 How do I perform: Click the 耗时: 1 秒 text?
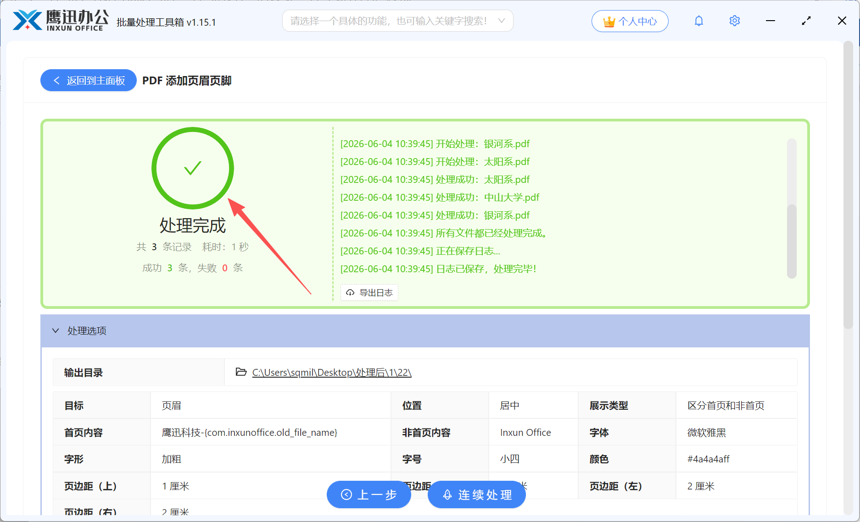(x=225, y=247)
